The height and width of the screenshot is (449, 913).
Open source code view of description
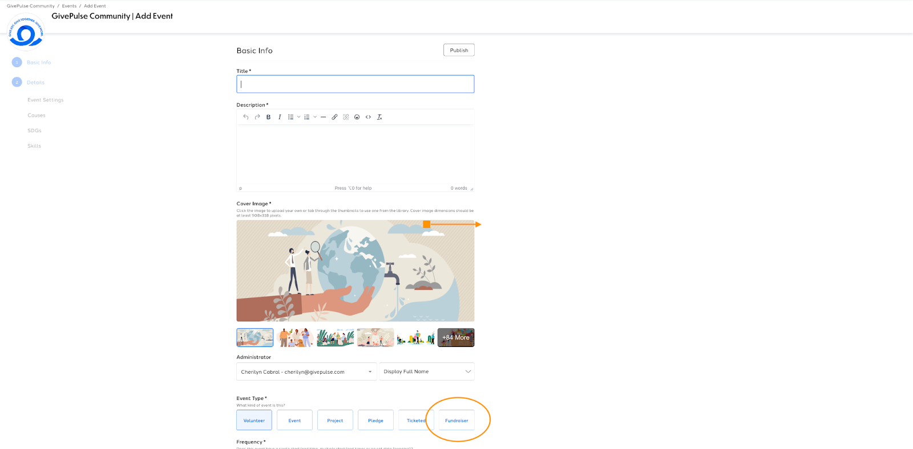[x=368, y=117]
